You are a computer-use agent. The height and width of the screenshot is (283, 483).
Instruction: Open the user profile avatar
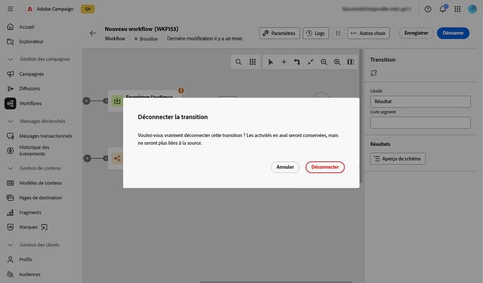[472, 9]
